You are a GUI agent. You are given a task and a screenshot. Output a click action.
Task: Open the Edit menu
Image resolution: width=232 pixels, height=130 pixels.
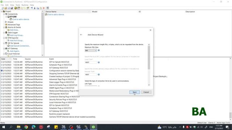7,5
